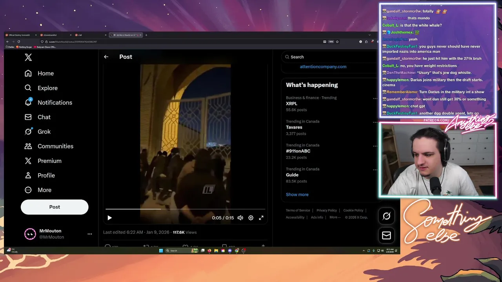Open the floating Messages envelope button
The width and height of the screenshot is (502, 282).
386,235
